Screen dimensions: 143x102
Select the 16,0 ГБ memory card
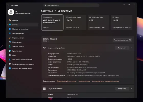coord(75,23)
